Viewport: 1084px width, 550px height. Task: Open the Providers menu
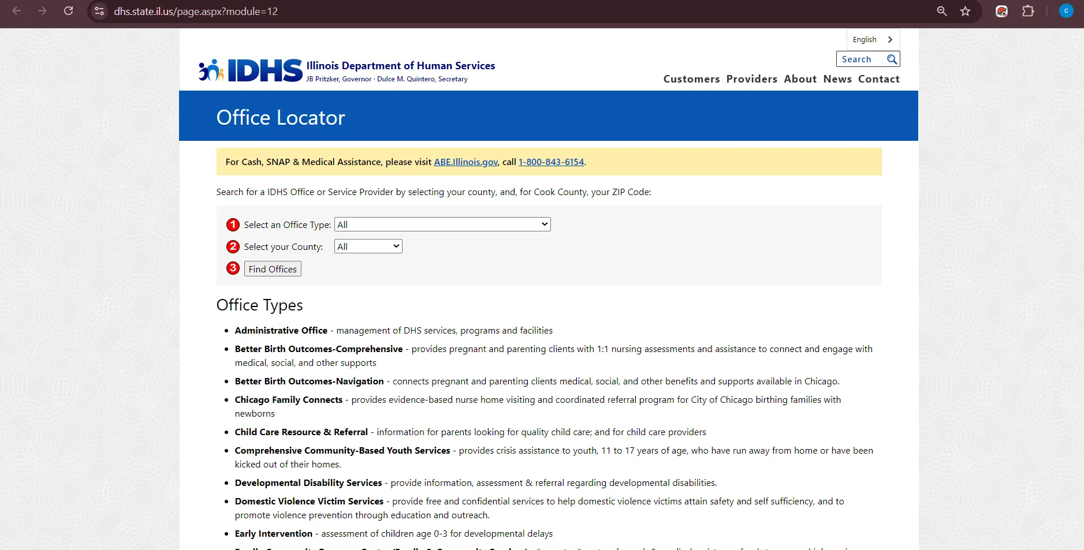[x=751, y=79]
